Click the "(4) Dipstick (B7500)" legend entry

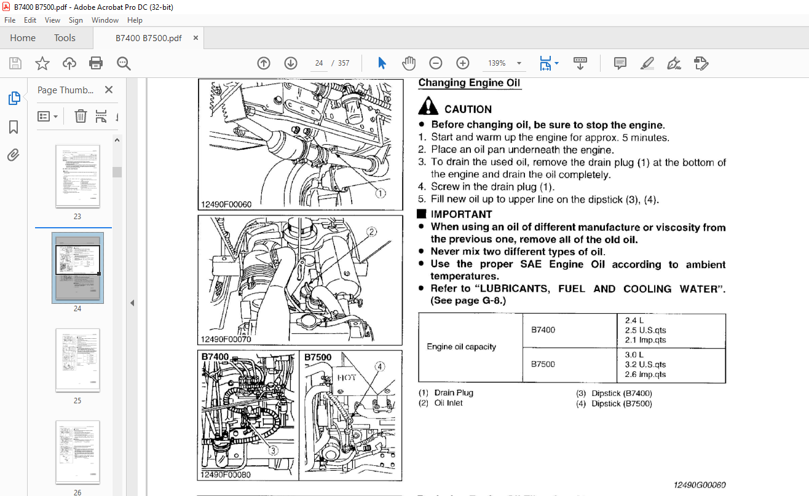[614, 404]
